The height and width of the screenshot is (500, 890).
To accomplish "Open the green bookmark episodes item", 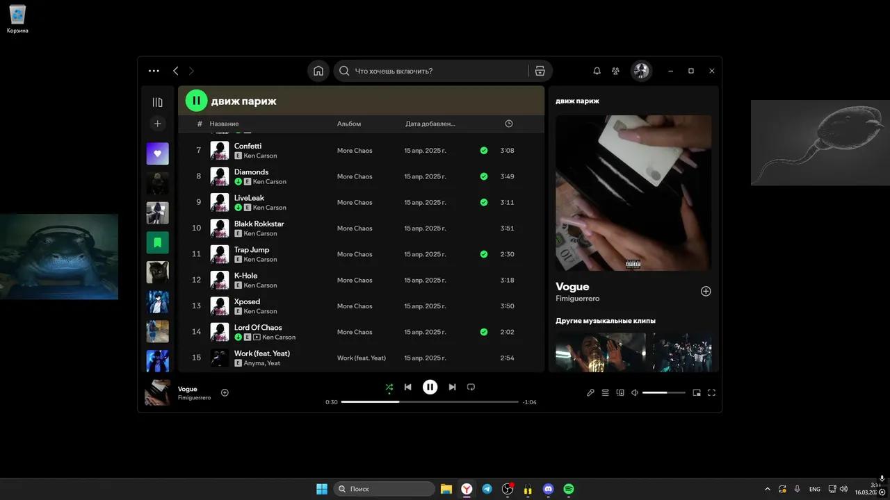I will [x=158, y=242].
